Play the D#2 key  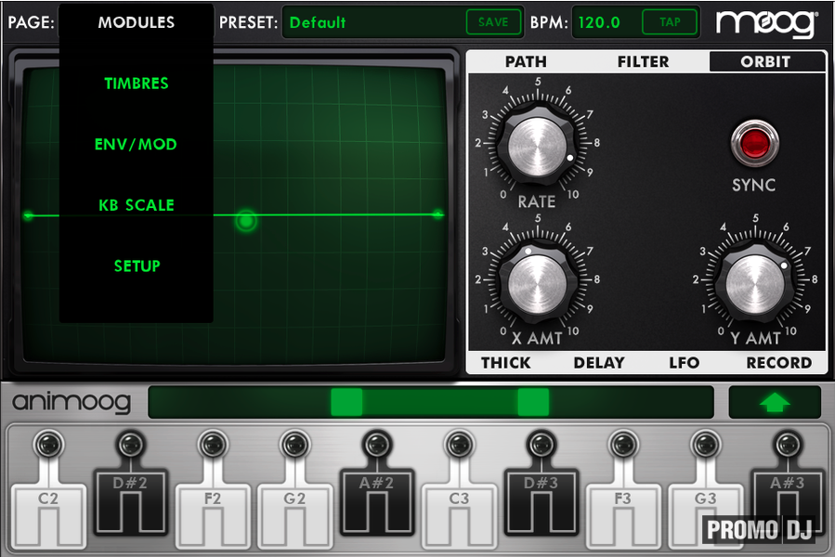[130, 501]
